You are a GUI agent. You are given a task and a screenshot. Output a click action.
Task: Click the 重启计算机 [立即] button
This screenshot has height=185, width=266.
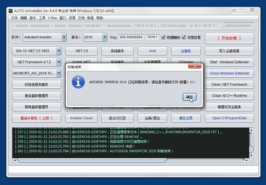(x=36, y=118)
